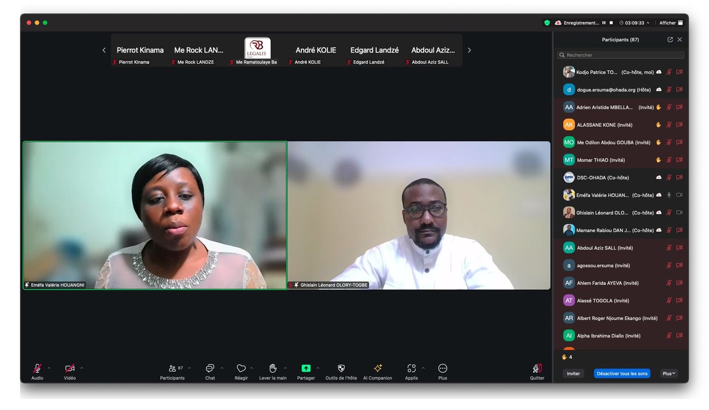The width and height of the screenshot is (709, 410).
Task: Stop the cloud recording
Action: click(x=611, y=23)
